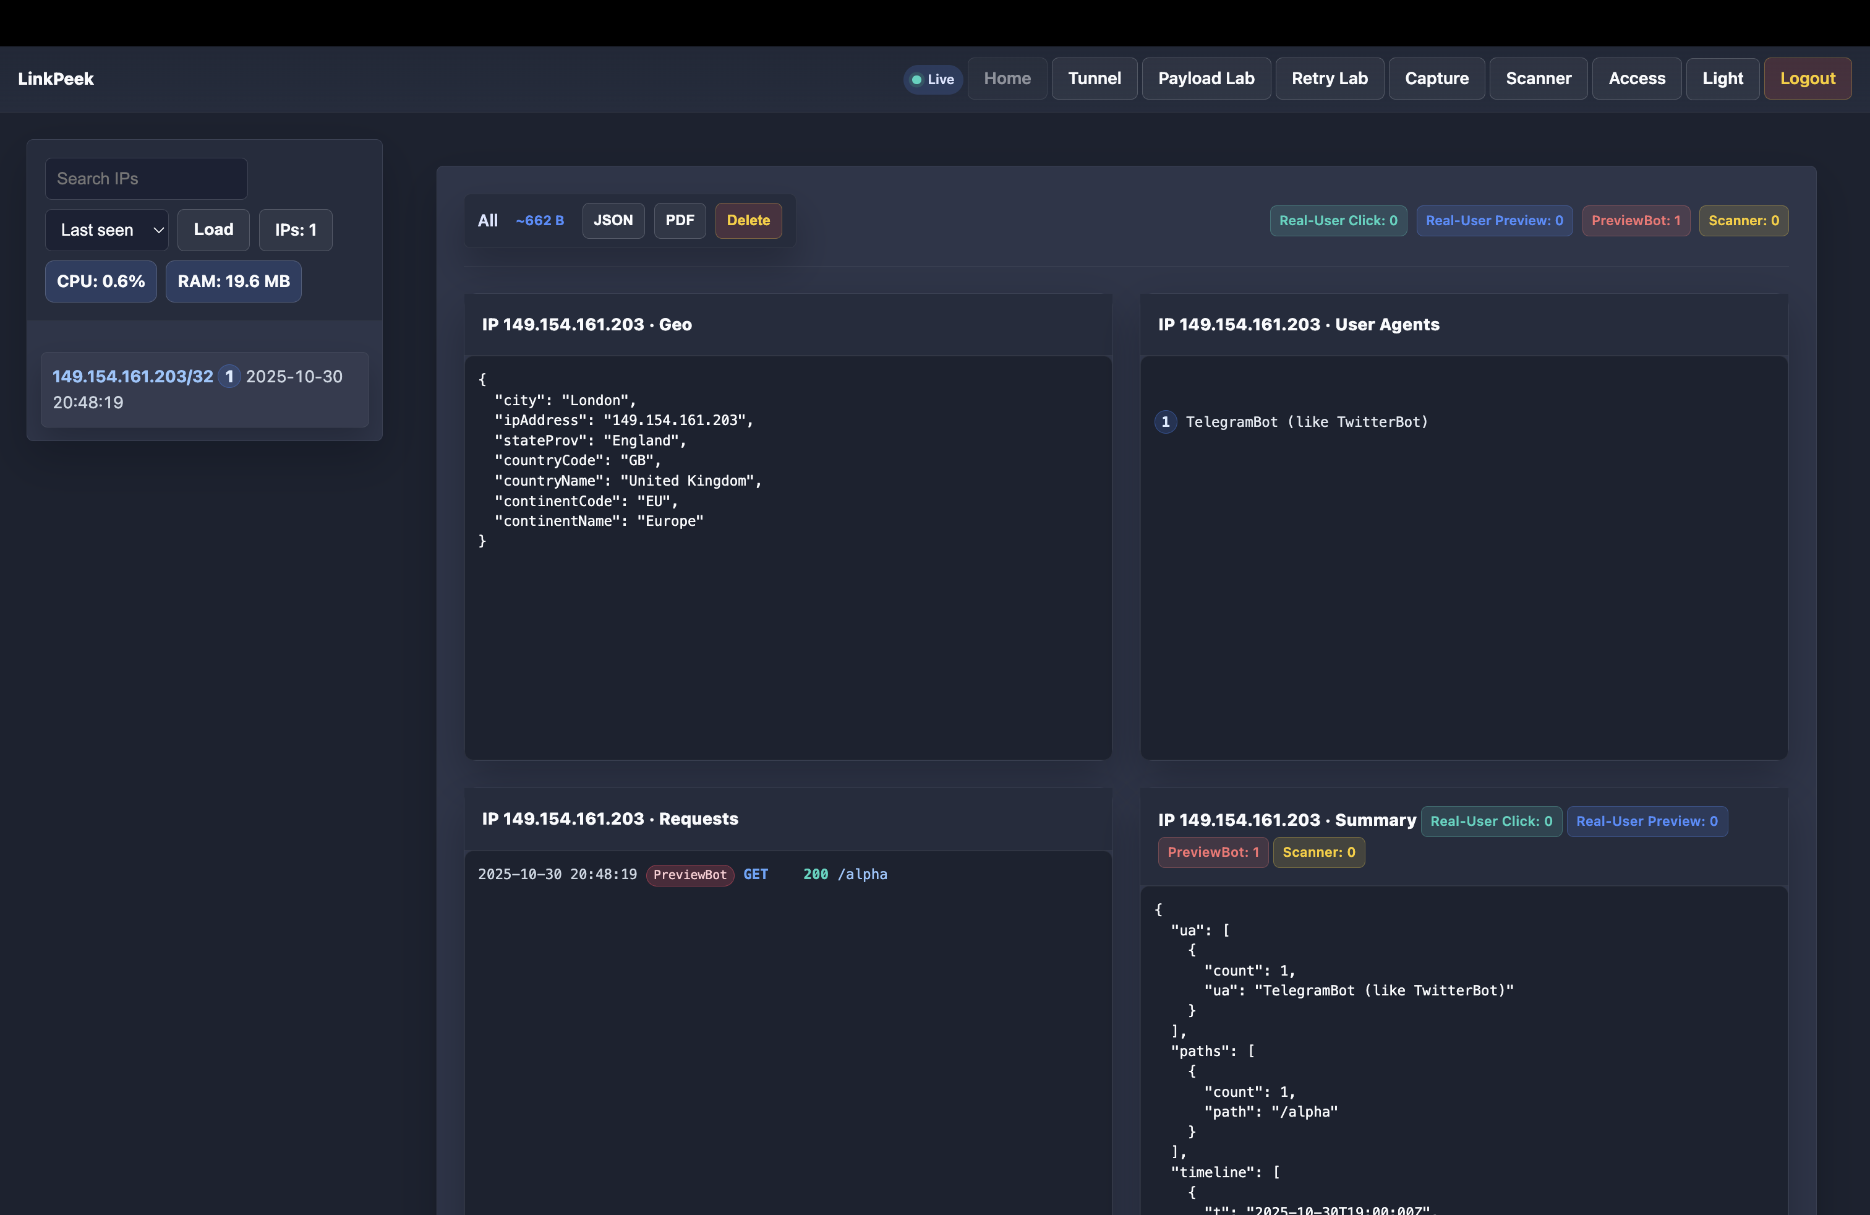Export data with the JSON button
The width and height of the screenshot is (1870, 1215).
(x=613, y=221)
